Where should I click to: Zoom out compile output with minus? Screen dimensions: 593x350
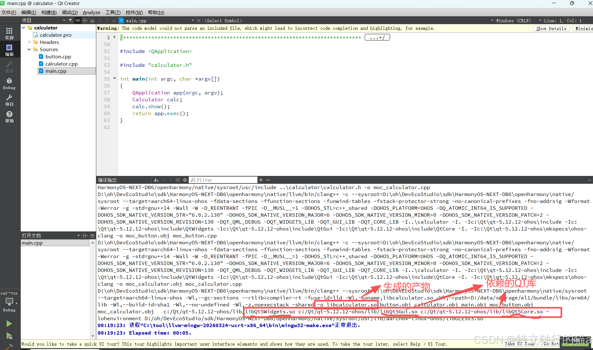[x=268, y=180]
